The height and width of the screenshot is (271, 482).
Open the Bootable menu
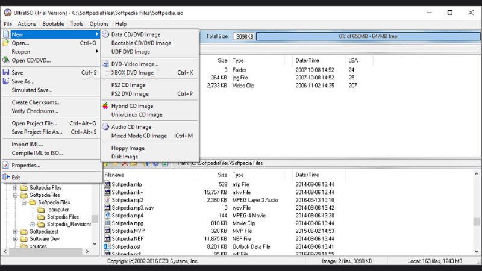coord(53,23)
